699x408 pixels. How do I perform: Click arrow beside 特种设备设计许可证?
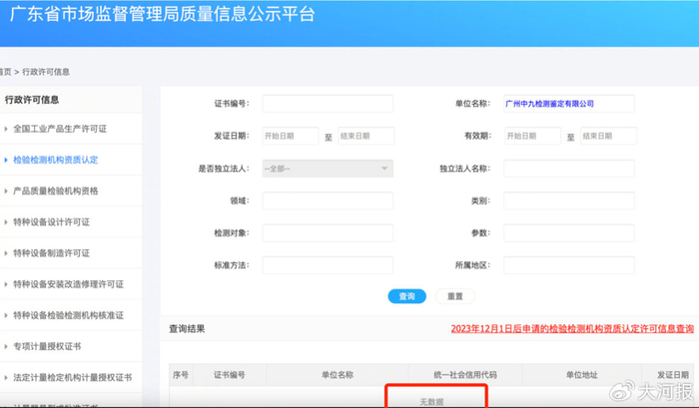pos(6,221)
